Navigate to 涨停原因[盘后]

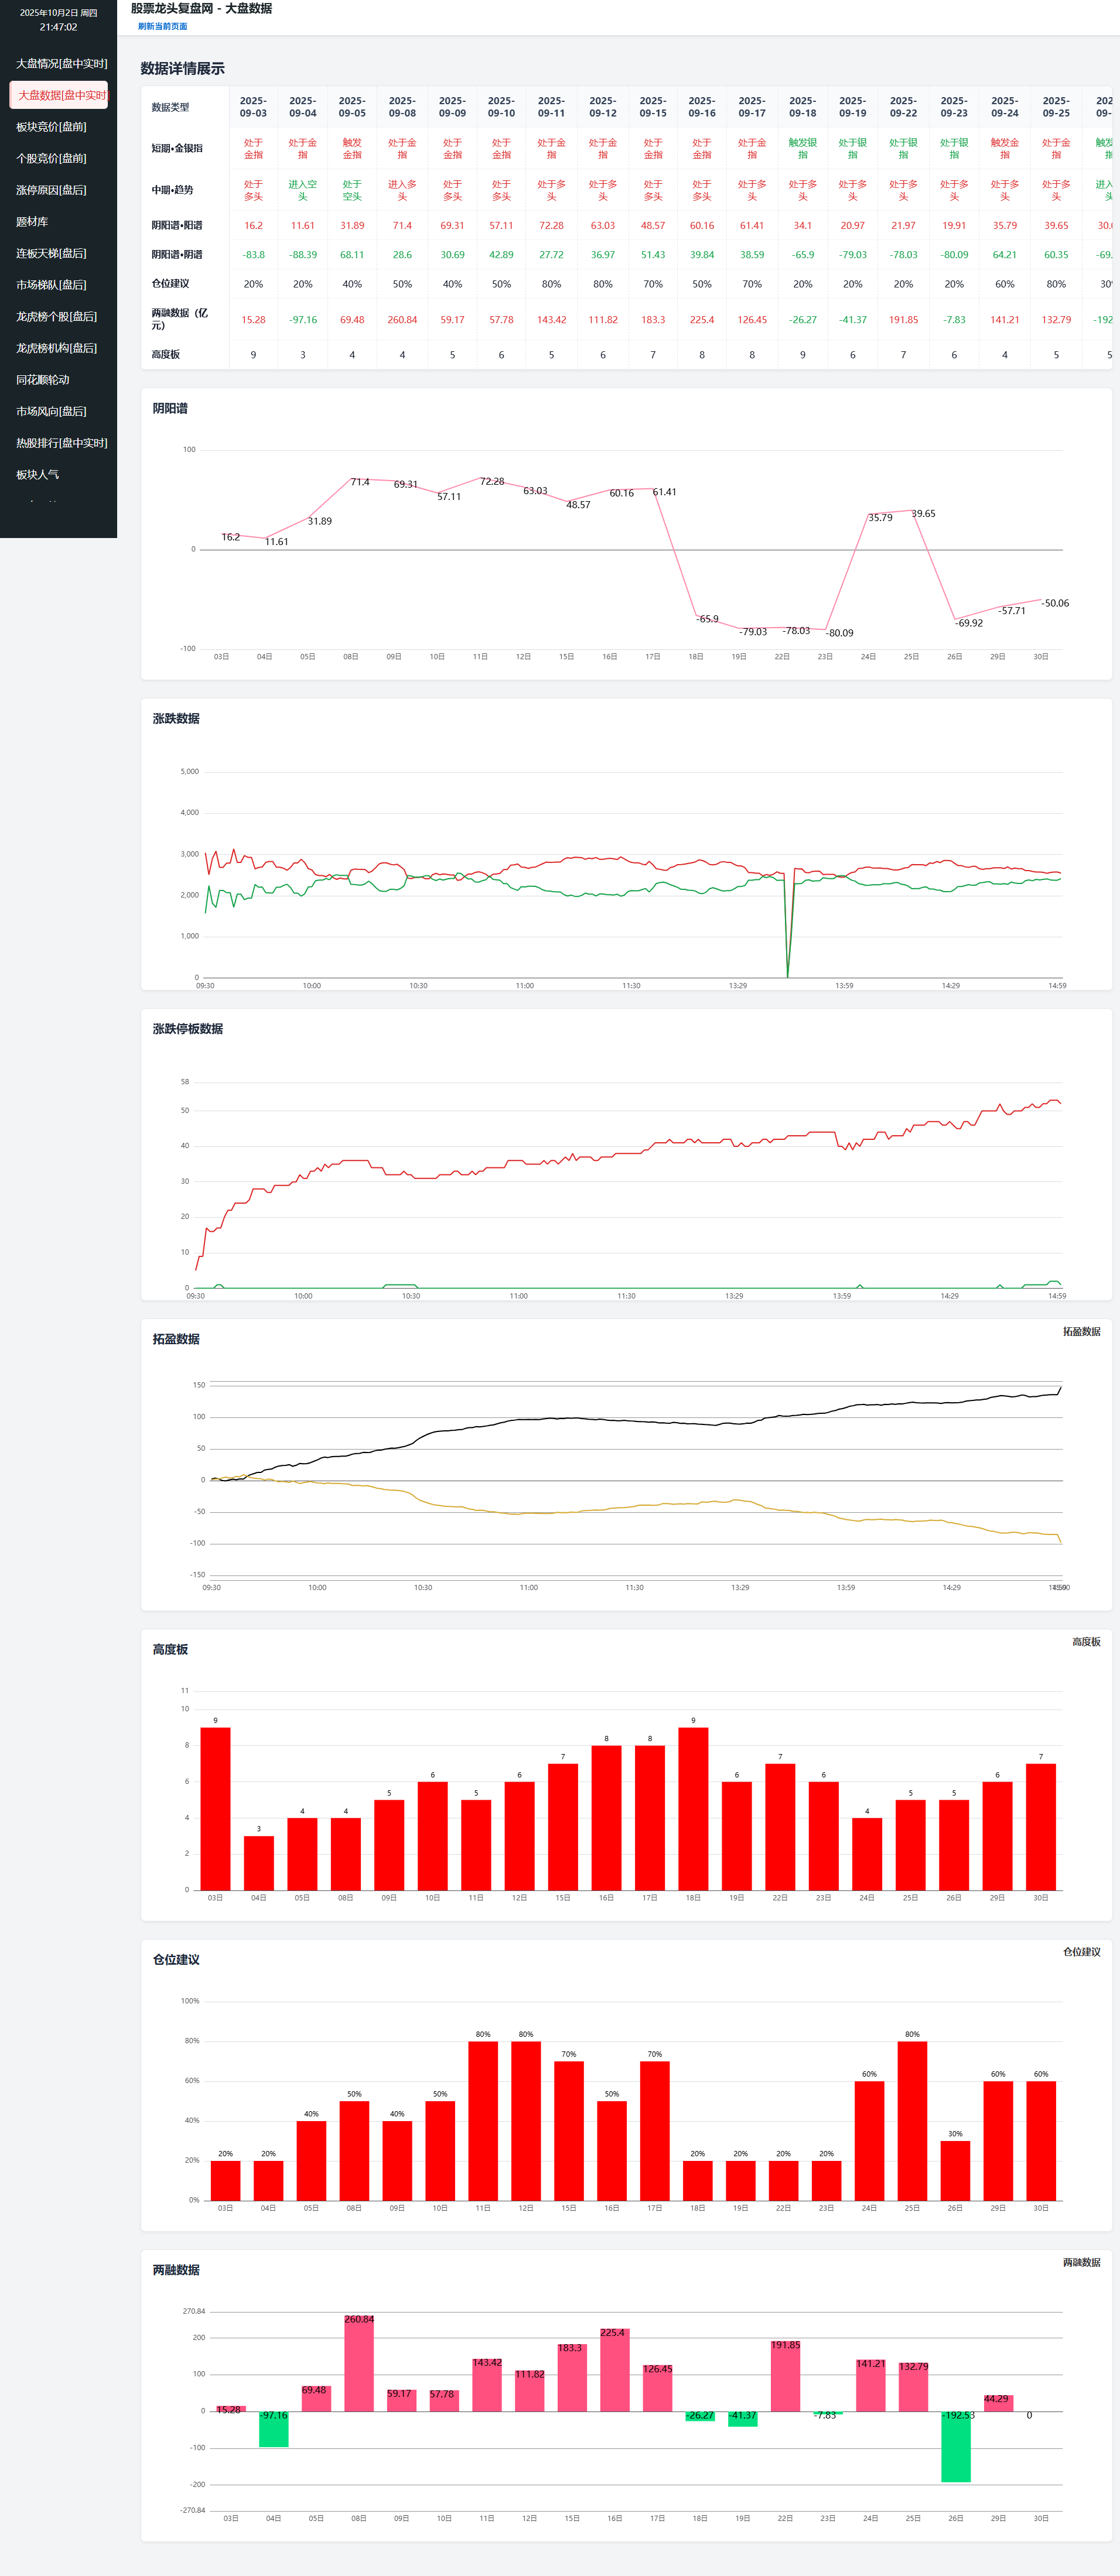(51, 190)
